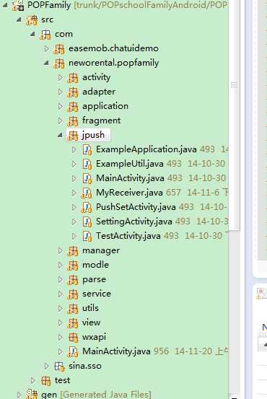Screen dimensions: 267x399
Task: Click the jpush MainActivity.java 493 file icon
Action: tap(87, 179)
